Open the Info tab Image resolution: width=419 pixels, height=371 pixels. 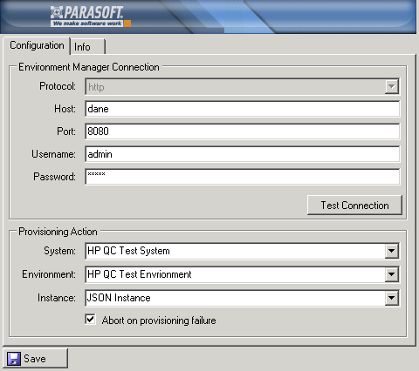point(87,46)
